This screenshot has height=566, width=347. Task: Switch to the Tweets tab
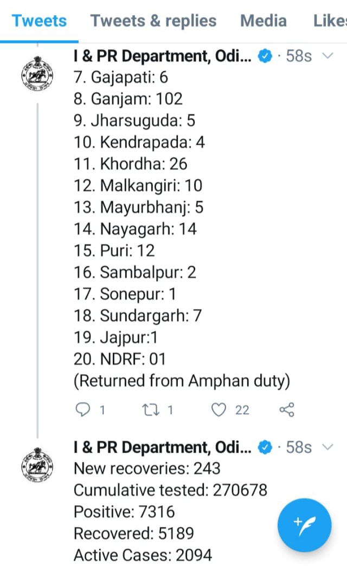pyautogui.click(x=39, y=21)
